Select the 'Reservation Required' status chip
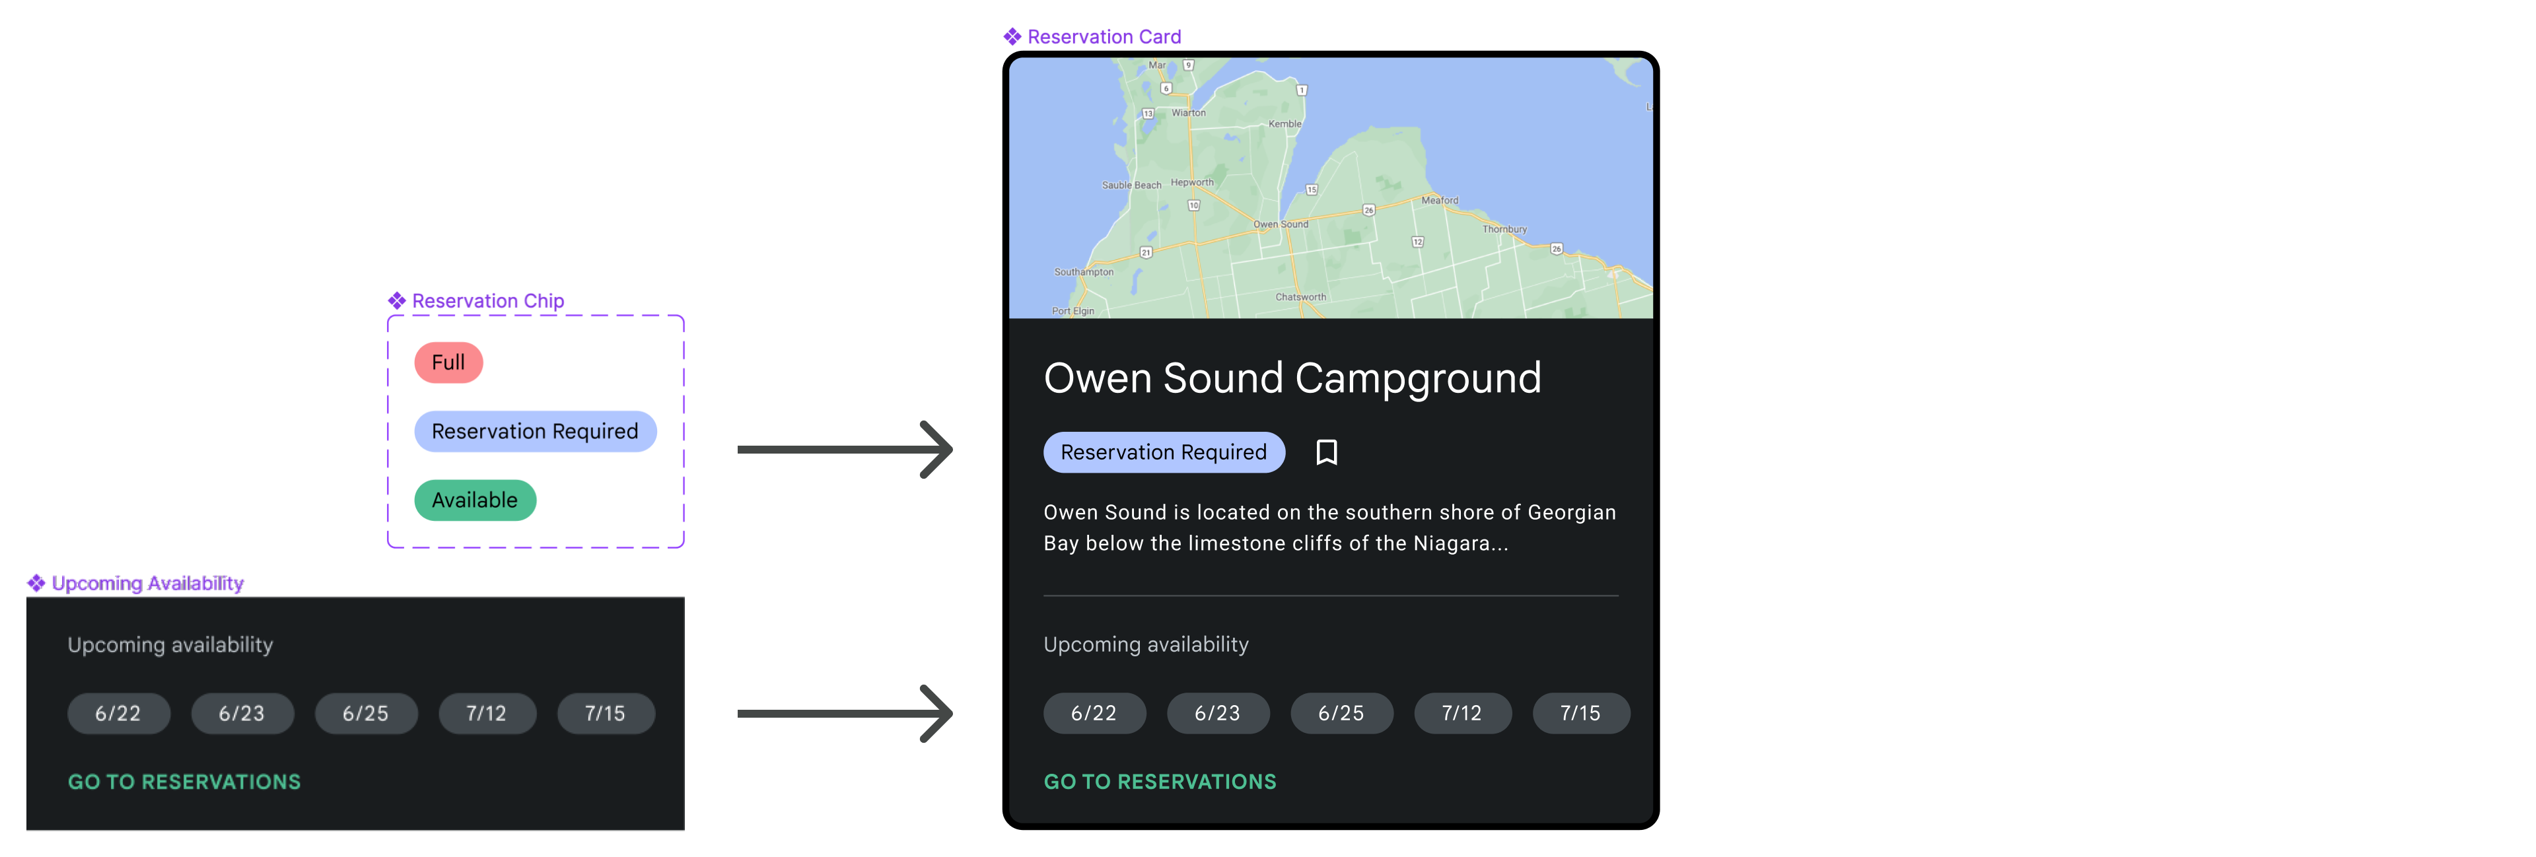This screenshot has width=2536, height=857. pyautogui.click(x=534, y=432)
